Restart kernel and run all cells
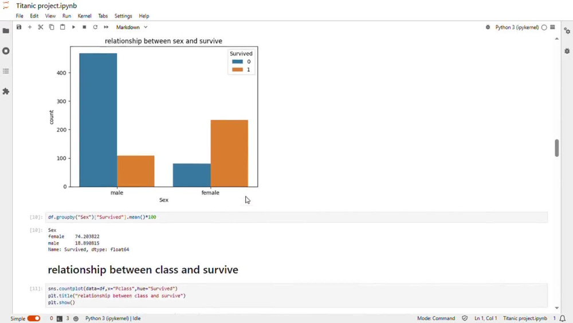This screenshot has height=323, width=573. point(106,27)
